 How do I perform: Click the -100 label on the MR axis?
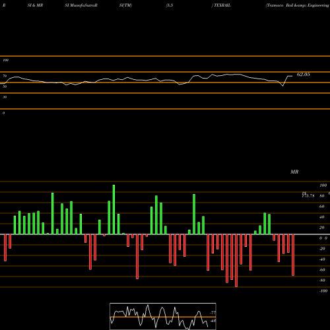tap(323, 291)
